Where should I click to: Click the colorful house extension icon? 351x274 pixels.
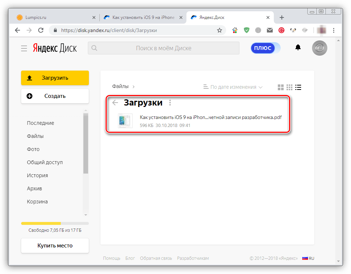[234, 30]
